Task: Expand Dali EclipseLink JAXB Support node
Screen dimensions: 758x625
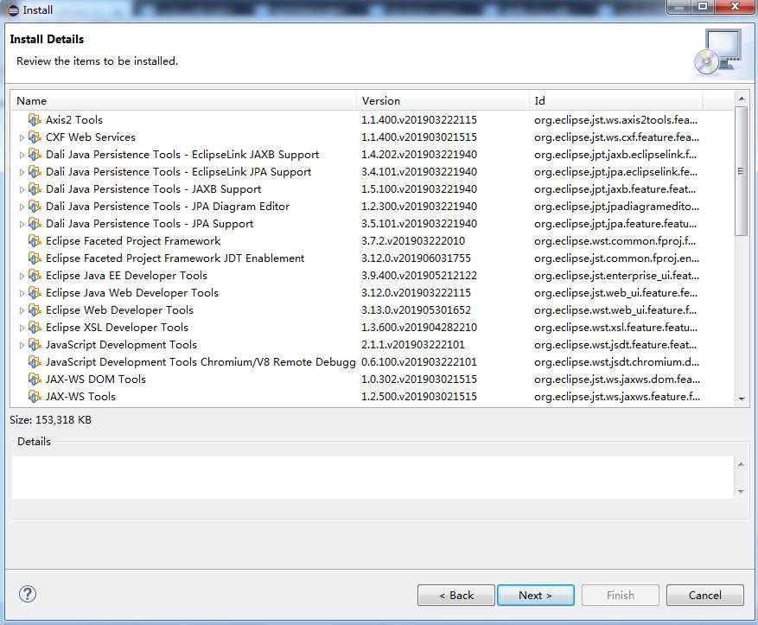Action: pyautogui.click(x=22, y=155)
